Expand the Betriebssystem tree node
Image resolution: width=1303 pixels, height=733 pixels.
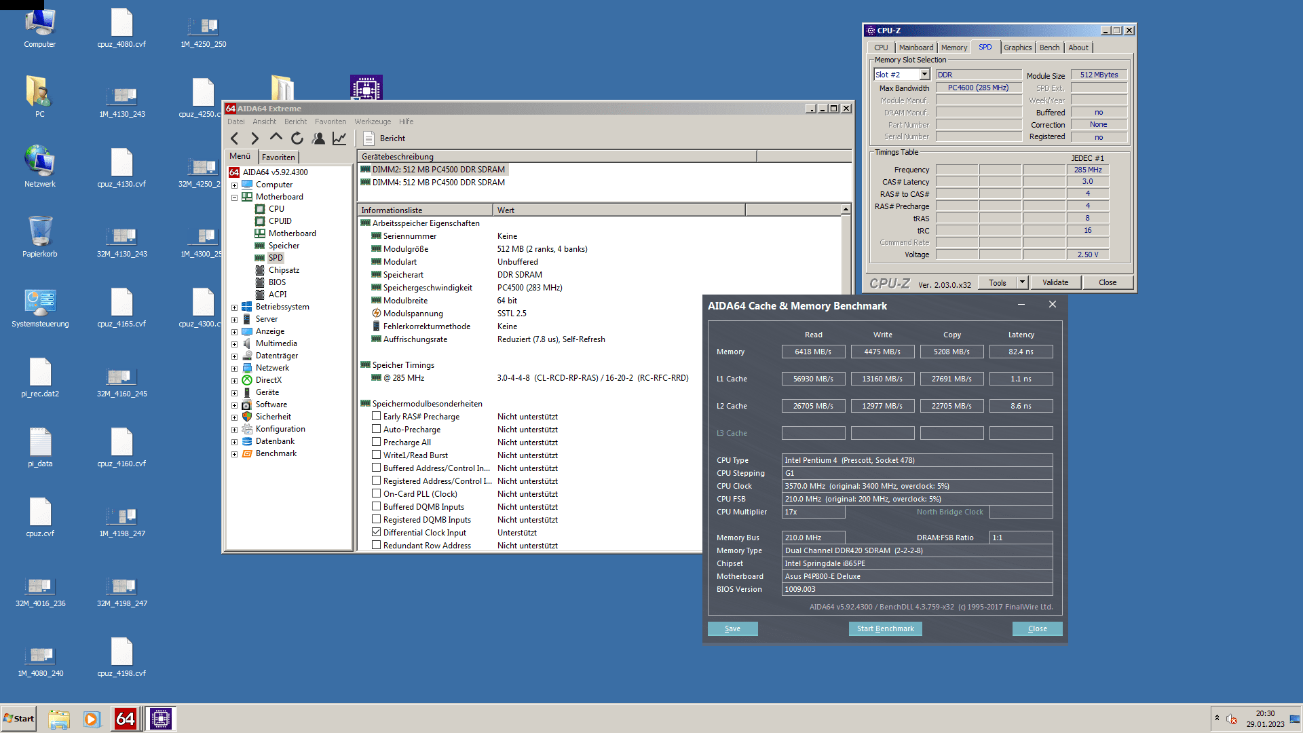234,307
